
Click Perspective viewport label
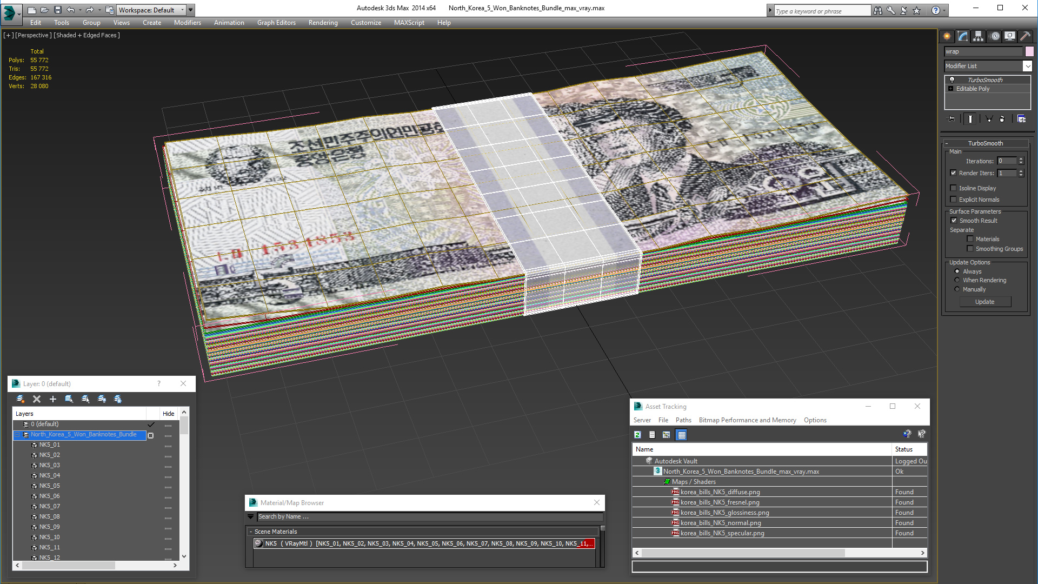[x=34, y=35]
